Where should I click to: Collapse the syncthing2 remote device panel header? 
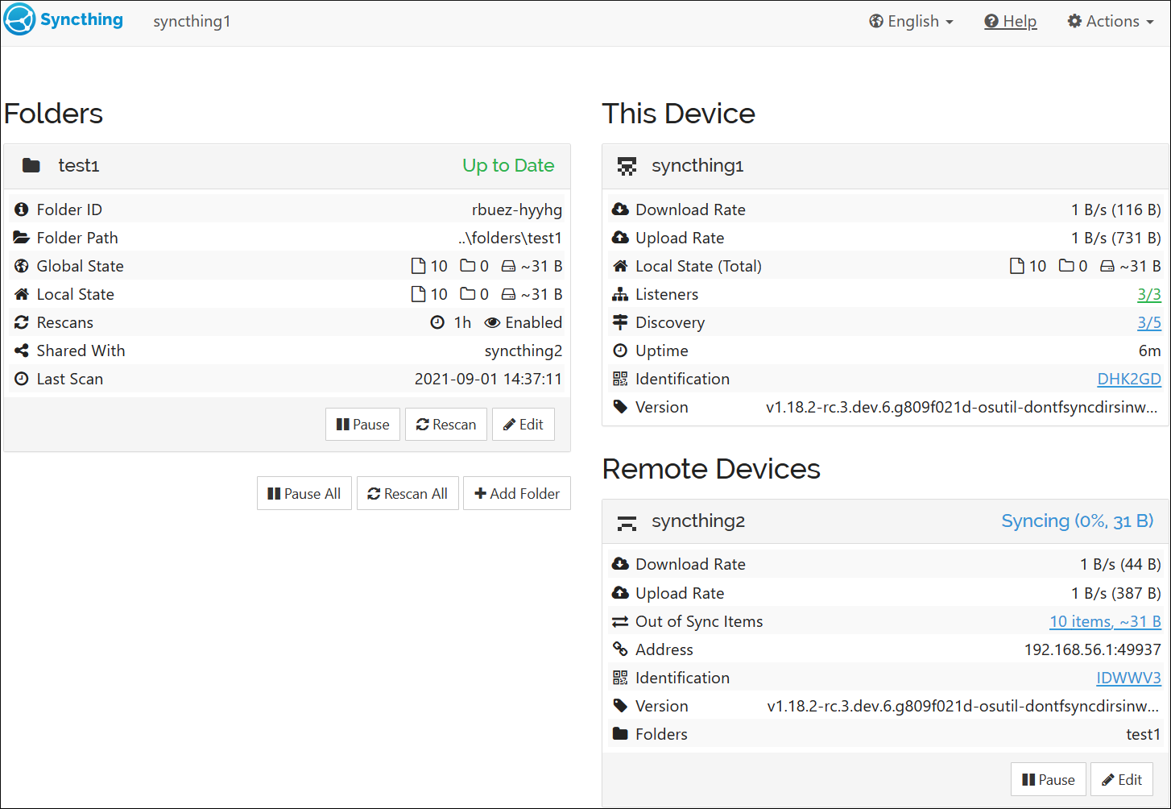[885, 521]
